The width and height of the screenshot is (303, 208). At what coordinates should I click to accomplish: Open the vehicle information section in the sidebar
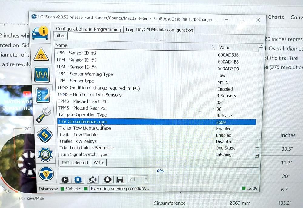pos(40,32)
